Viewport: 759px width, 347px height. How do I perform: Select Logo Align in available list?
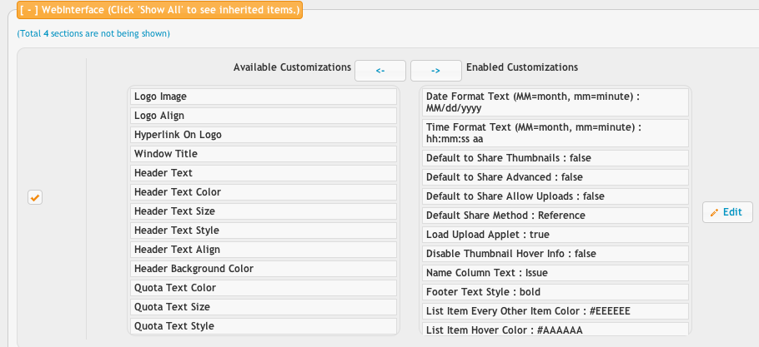pos(264,116)
